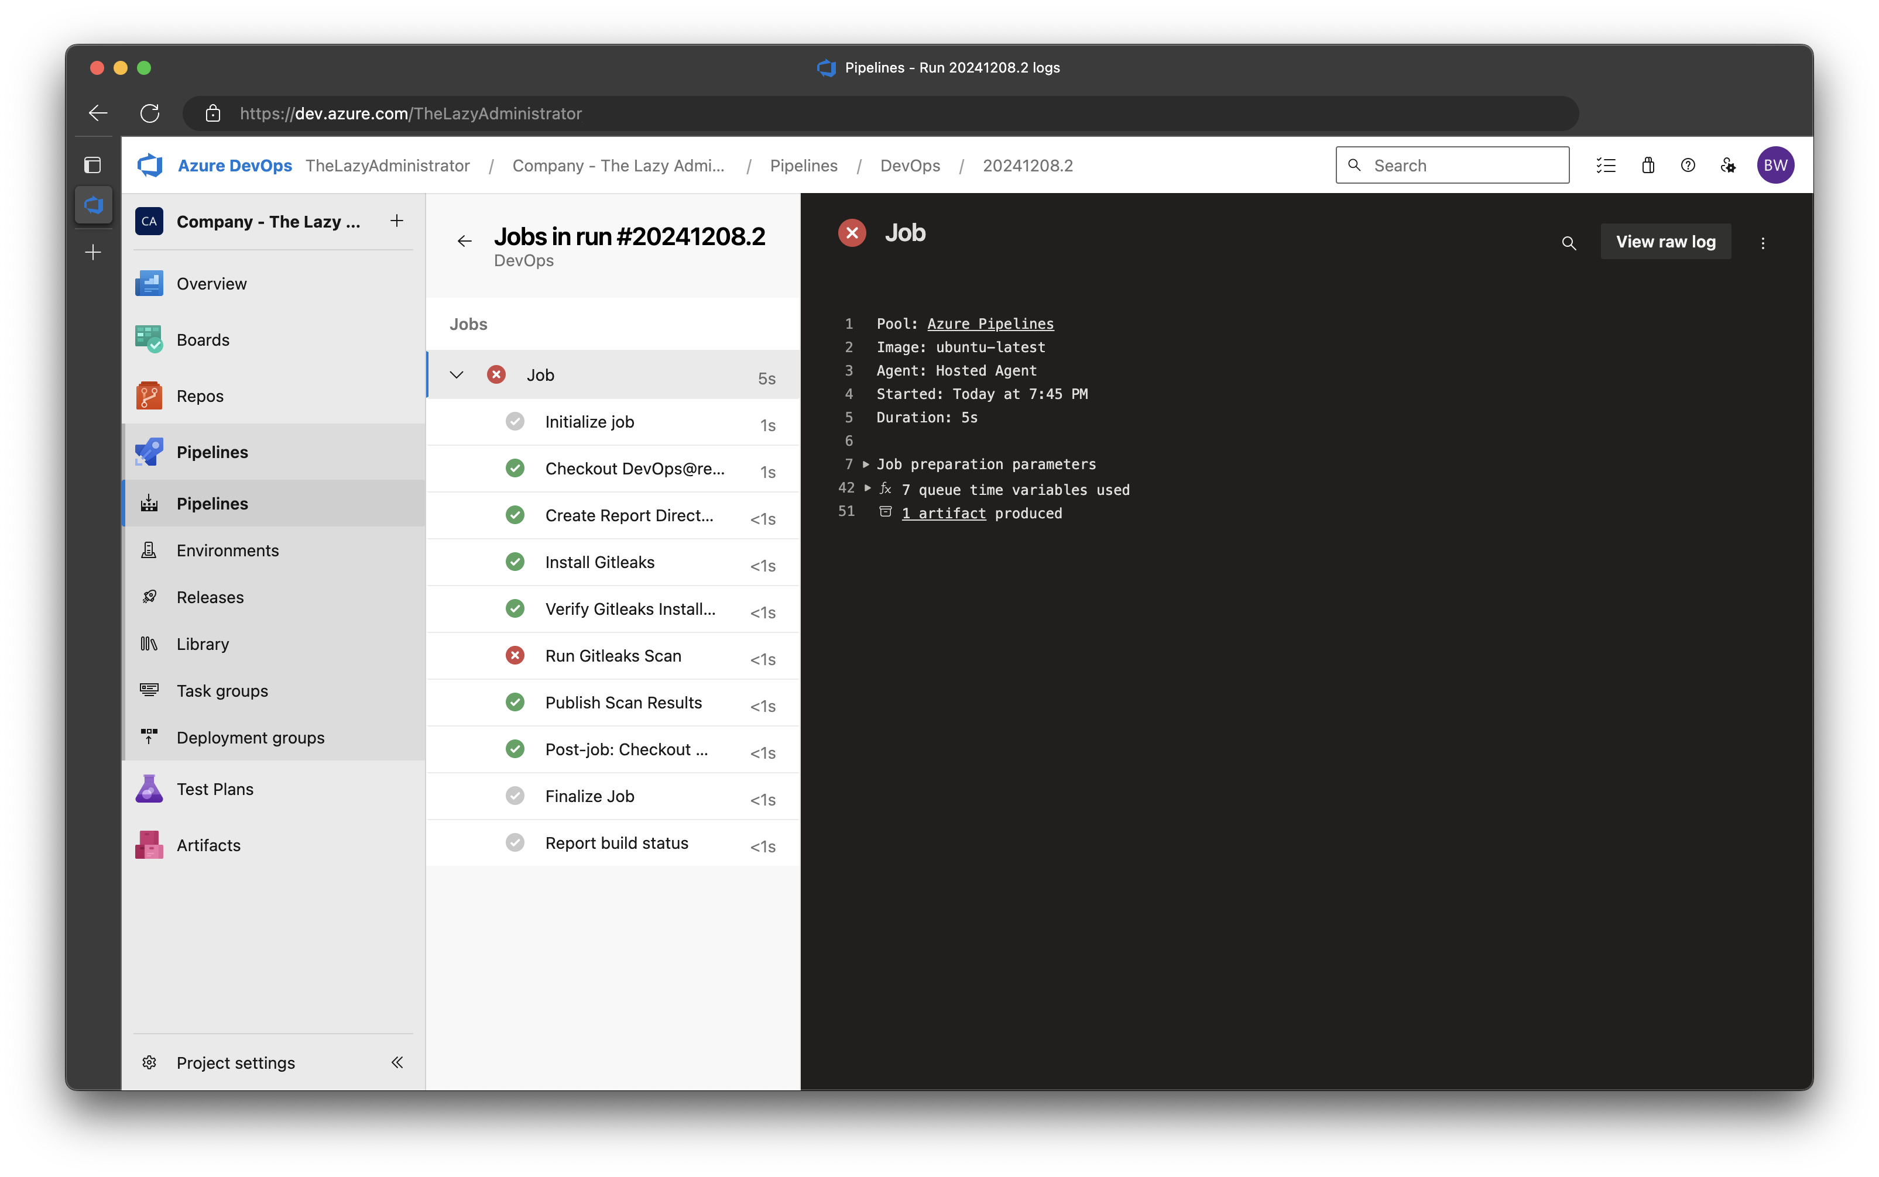Collapse the project sidebar with double chevron

click(397, 1062)
